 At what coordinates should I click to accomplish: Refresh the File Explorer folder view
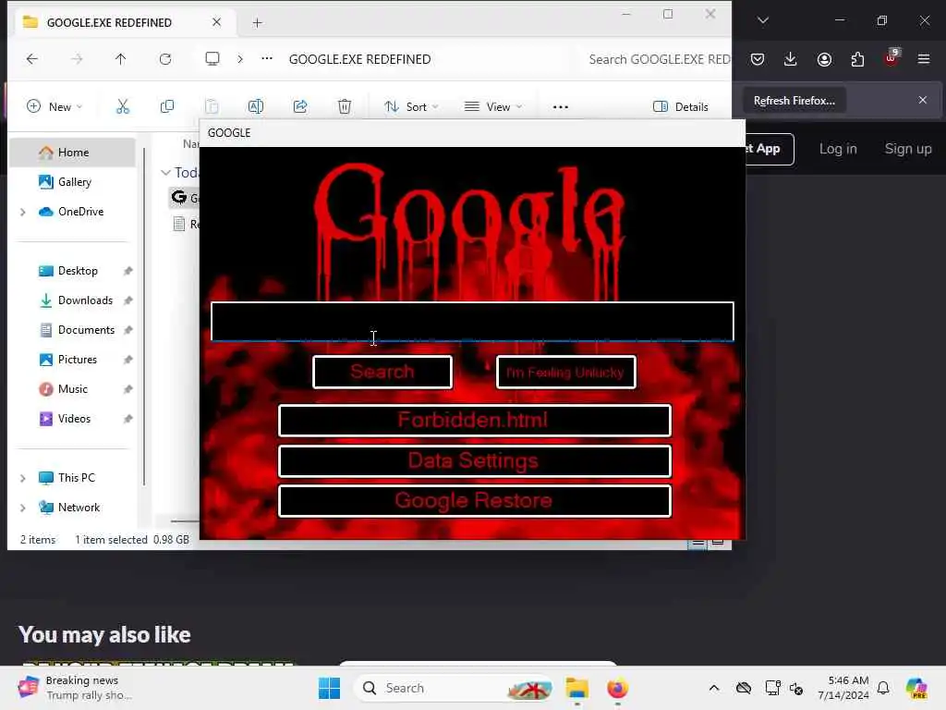(x=165, y=58)
